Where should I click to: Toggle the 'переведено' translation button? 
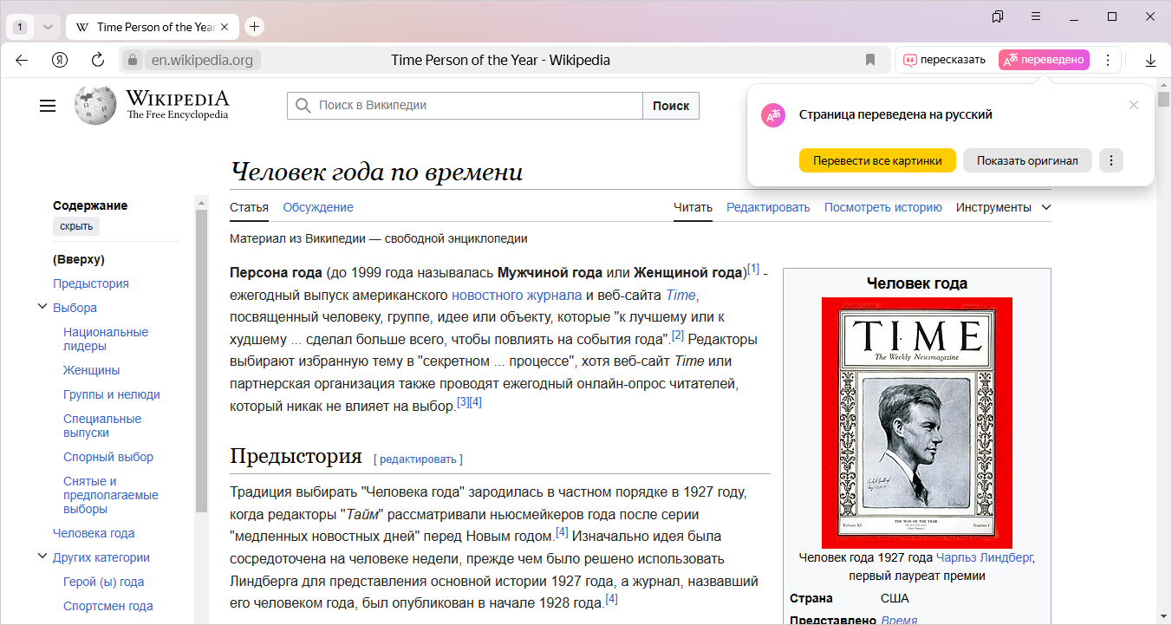click(x=1044, y=60)
